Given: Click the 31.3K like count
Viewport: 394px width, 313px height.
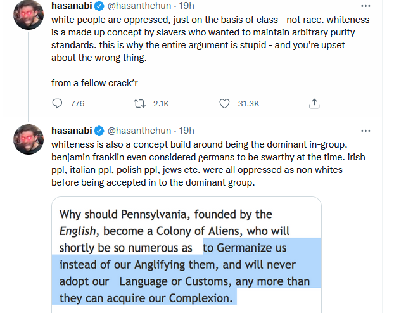Looking at the screenshot, I should [248, 103].
